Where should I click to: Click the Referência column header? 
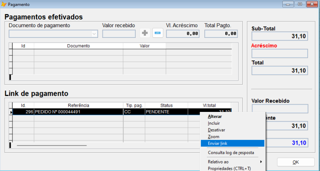click(x=78, y=105)
